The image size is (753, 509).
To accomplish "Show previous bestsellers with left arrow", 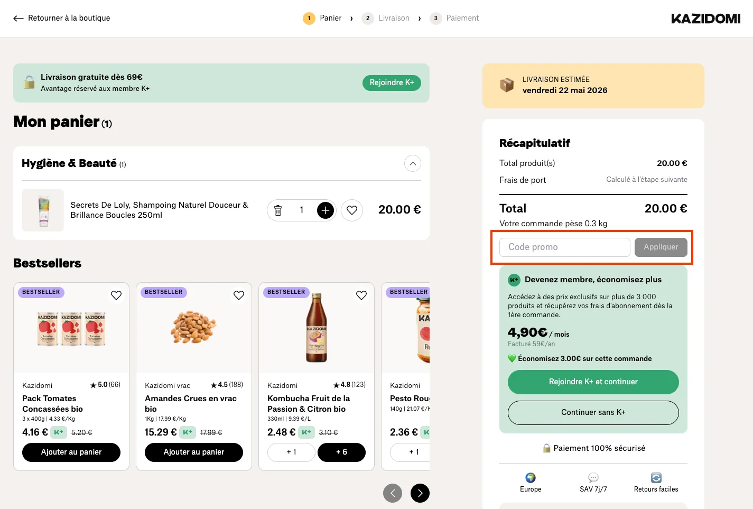I will tap(393, 493).
